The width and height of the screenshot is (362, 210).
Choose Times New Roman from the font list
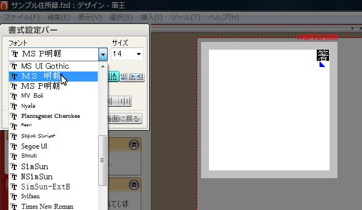53,206
